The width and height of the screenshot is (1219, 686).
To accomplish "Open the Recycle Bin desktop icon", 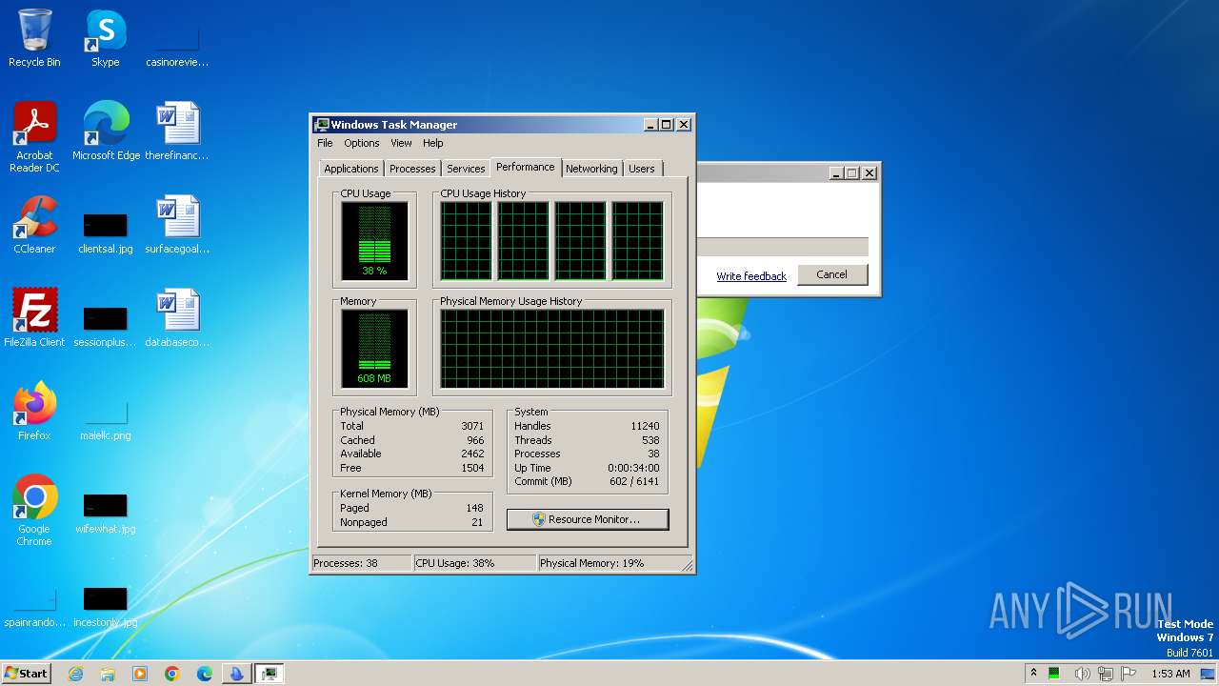I will point(34,38).
